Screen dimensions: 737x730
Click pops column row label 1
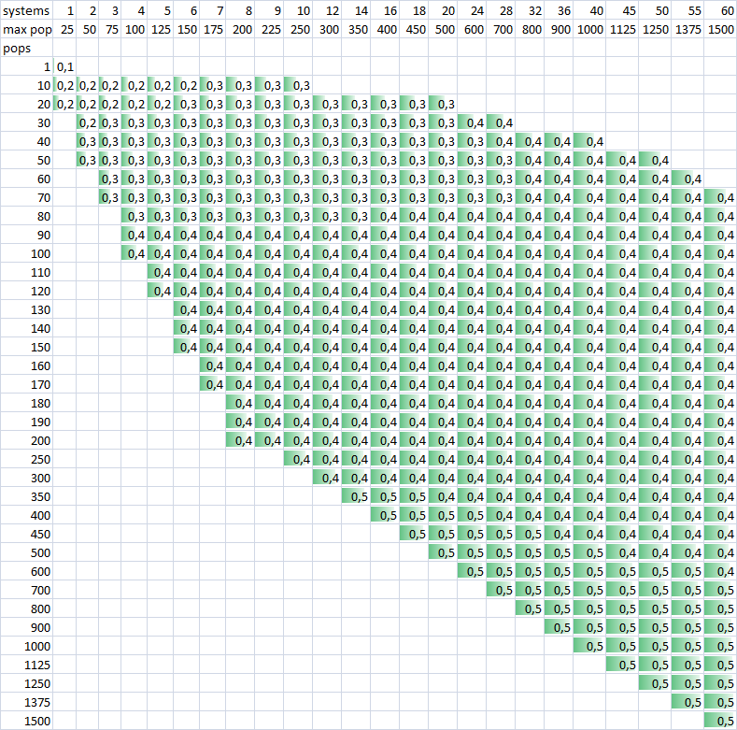click(26, 66)
